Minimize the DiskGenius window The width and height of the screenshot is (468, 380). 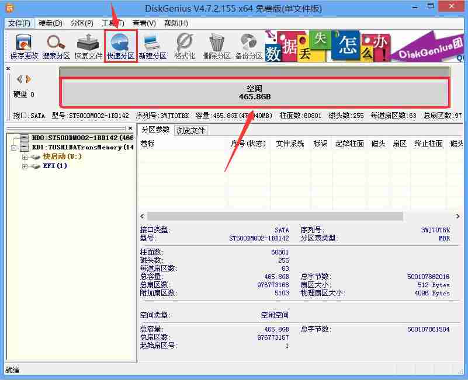coord(415,7)
